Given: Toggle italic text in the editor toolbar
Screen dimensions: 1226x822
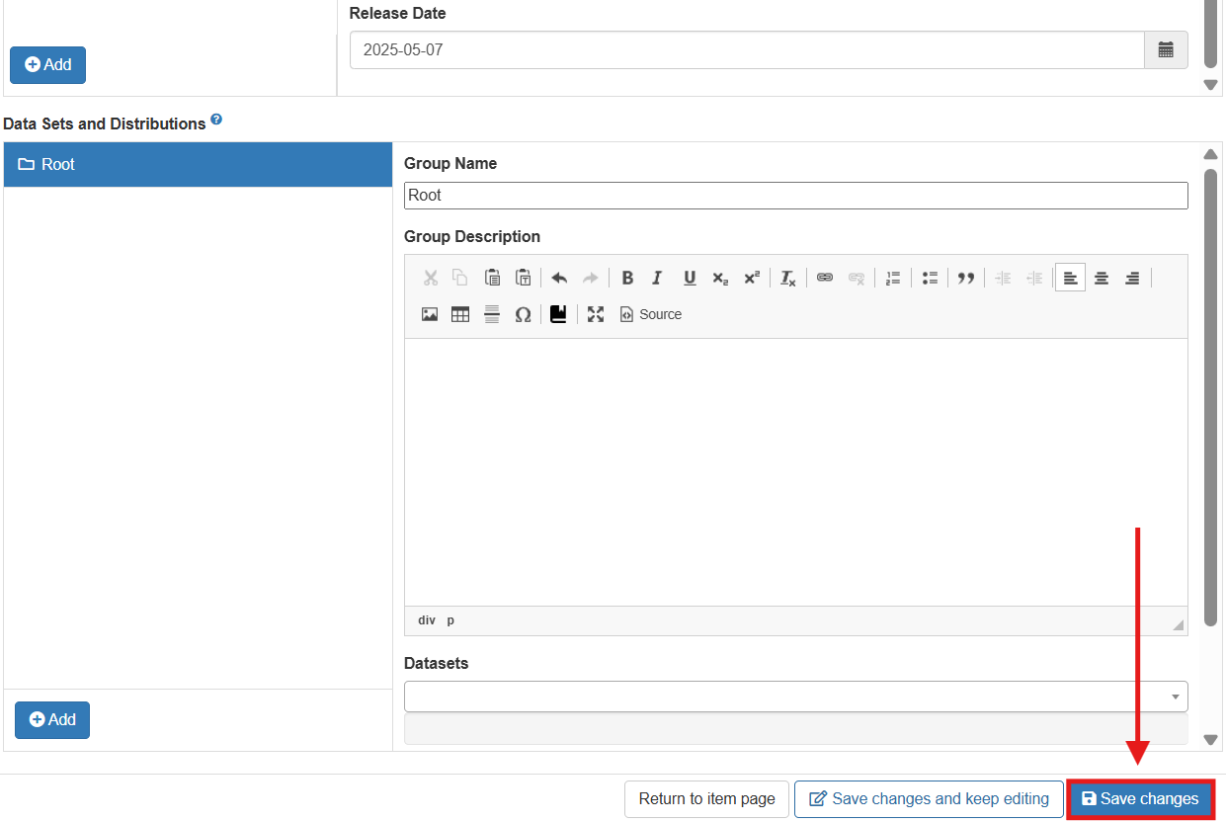Looking at the screenshot, I should click(x=657, y=278).
